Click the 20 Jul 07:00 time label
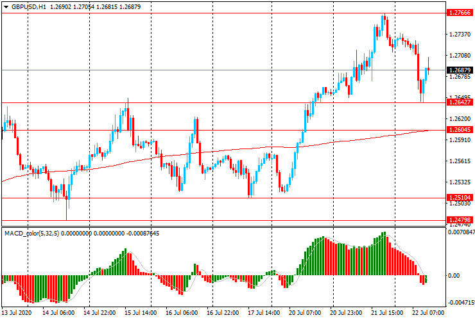Screen dimensions: 475x320 point(305,312)
